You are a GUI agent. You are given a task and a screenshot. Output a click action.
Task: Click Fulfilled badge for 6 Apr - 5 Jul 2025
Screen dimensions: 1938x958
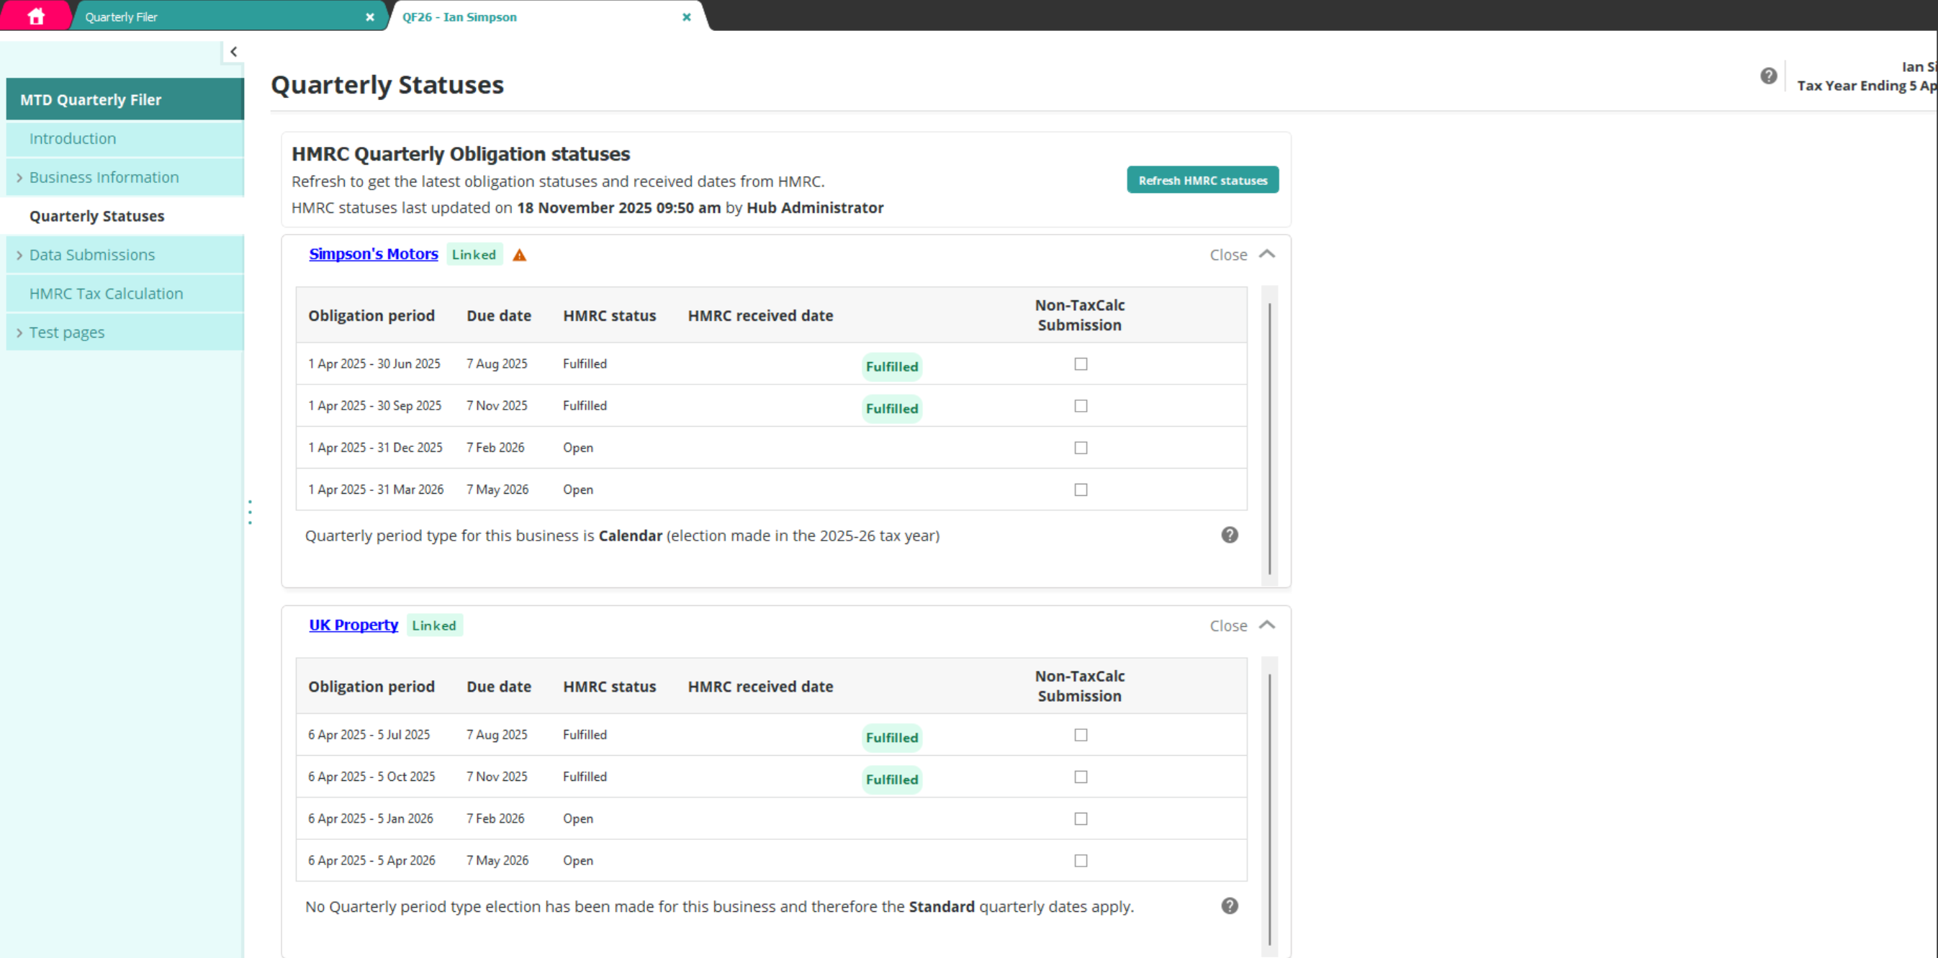point(891,737)
